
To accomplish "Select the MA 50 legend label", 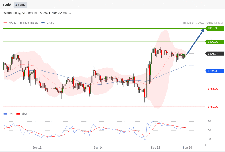I will pyautogui.click(x=50, y=23).
